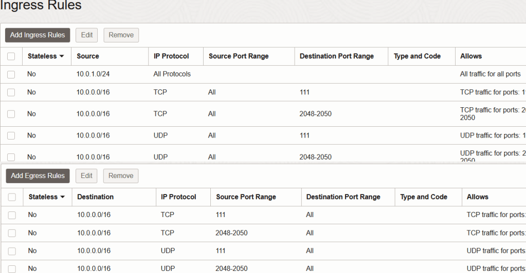Select all ingress rules via header checkbox
526x273 pixels.
(11, 56)
